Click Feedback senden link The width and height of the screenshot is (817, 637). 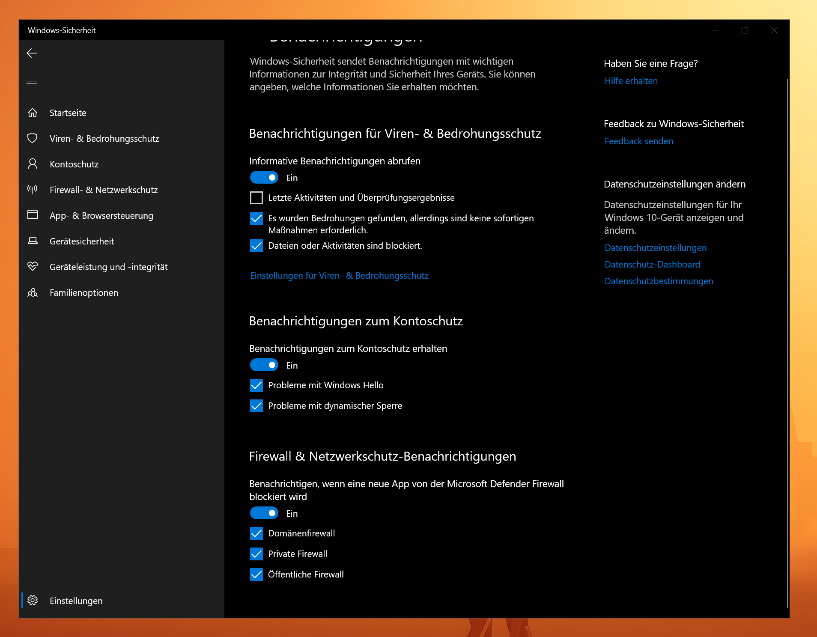tap(639, 141)
